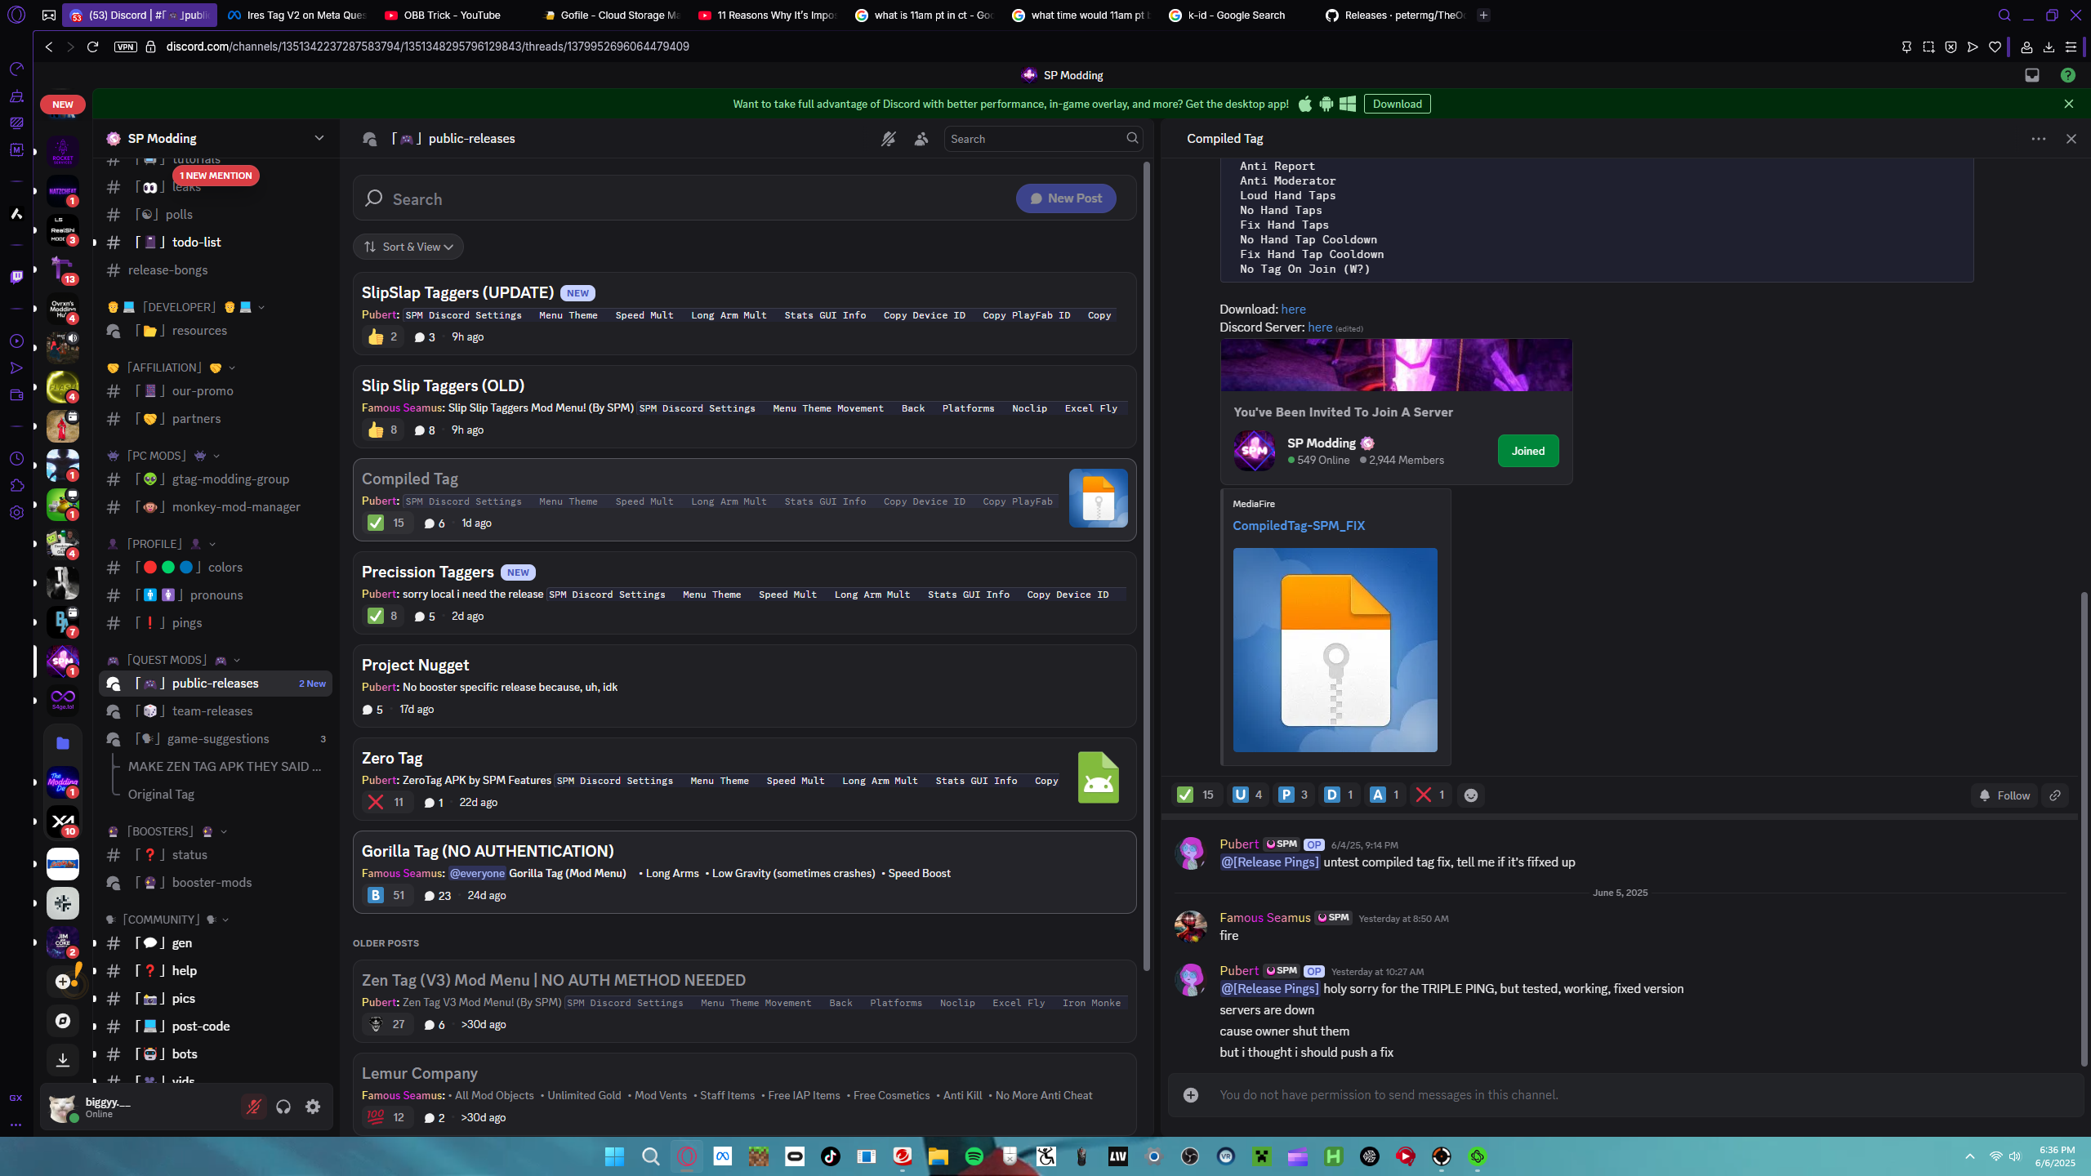Open the Sort & View dropdown
Viewport: 2091px width, 1176px height.
(408, 247)
